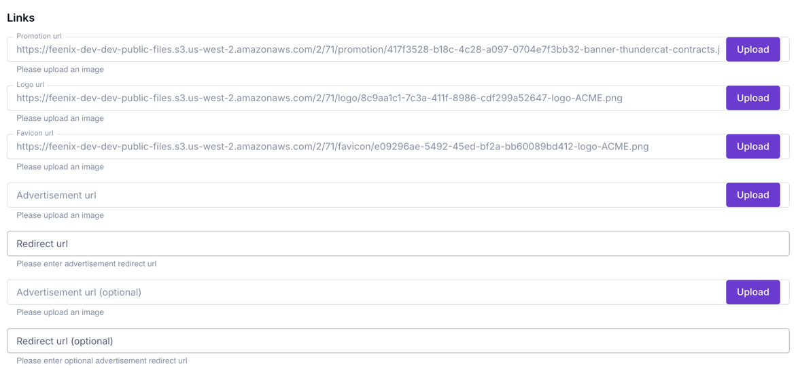This screenshot has height=368, width=798.
Task: Click the small Favicon url floating label
Action: (x=35, y=133)
